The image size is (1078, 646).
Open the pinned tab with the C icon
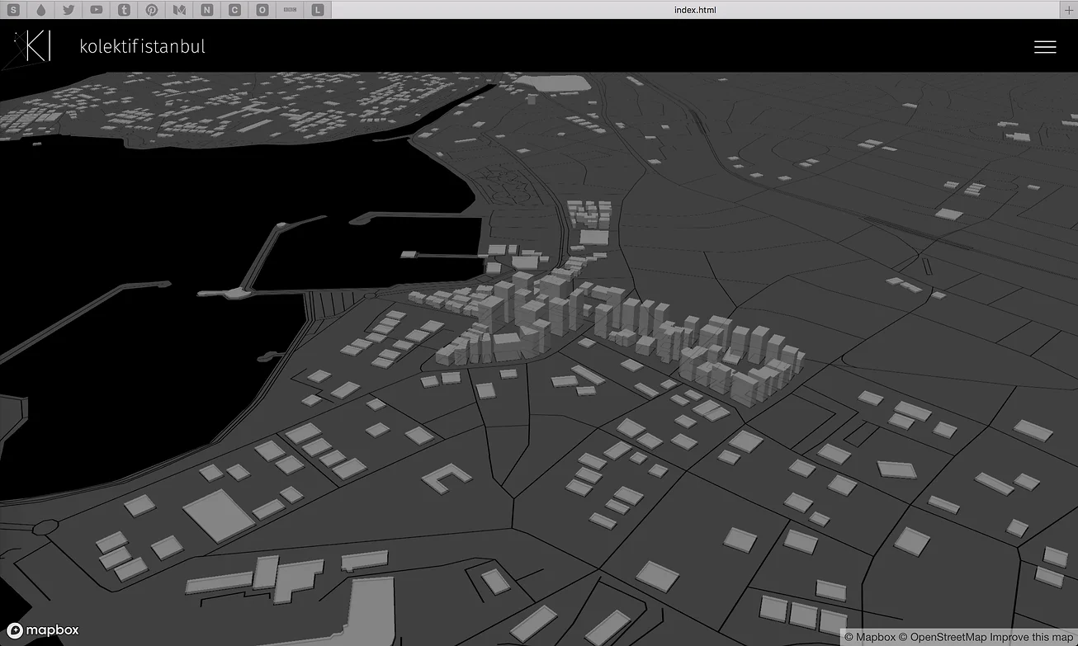234,10
